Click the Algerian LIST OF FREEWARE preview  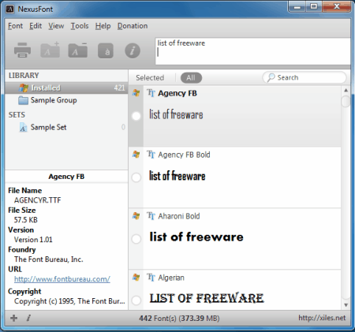(207, 298)
